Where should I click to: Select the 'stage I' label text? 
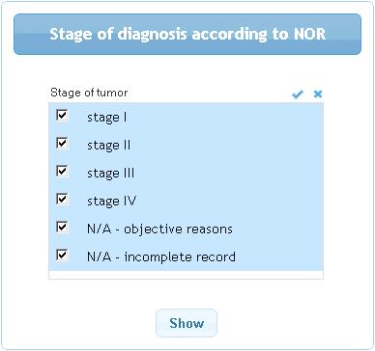(106, 118)
